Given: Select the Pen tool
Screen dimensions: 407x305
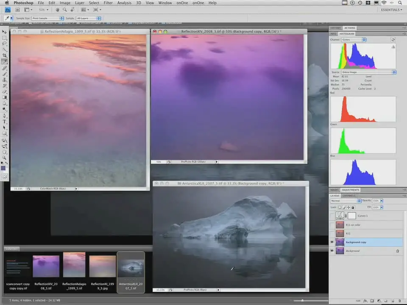Looking at the screenshot, I should coord(4,116).
